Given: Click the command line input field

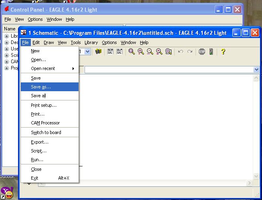Looking at the screenshot, I should tap(169, 70).
